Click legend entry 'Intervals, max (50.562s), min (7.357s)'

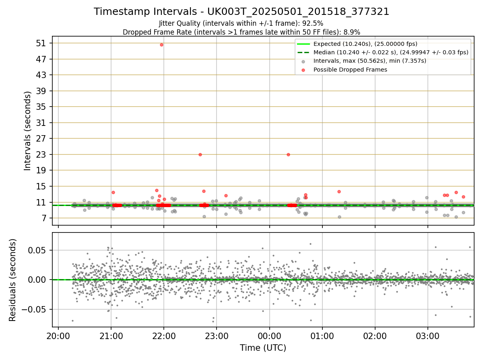click(370, 61)
